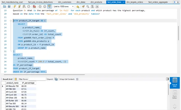The width and height of the screenshot is (181, 110).
Task: Rollback transaction X icon
Action: (x=45, y=6)
